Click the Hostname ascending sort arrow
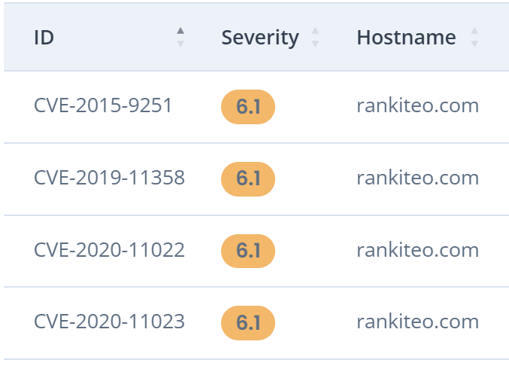The height and width of the screenshot is (375, 509). [474, 32]
